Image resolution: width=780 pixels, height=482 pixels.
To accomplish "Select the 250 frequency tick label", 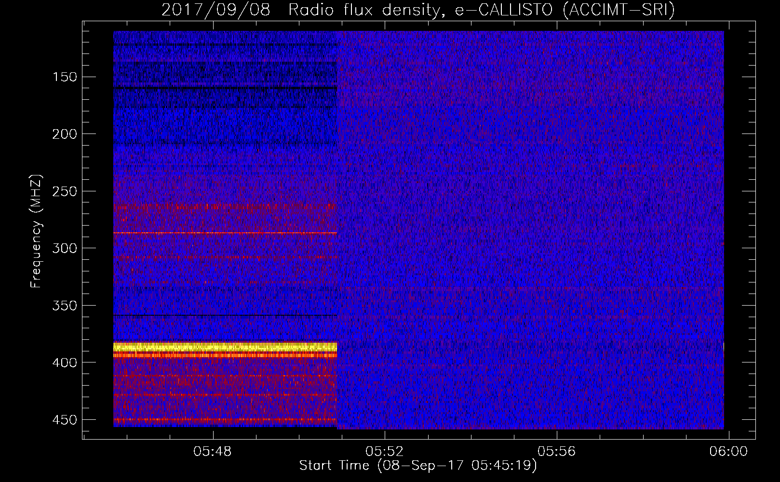I will pyautogui.click(x=65, y=191).
